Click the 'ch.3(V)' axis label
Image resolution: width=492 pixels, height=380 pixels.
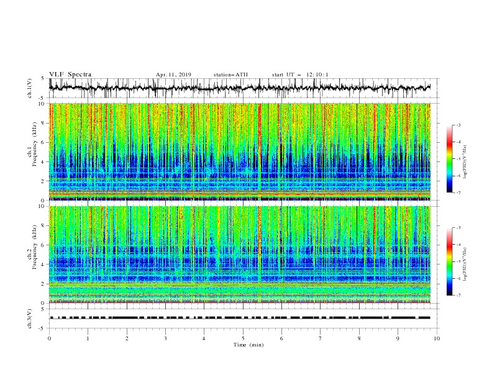point(30,319)
